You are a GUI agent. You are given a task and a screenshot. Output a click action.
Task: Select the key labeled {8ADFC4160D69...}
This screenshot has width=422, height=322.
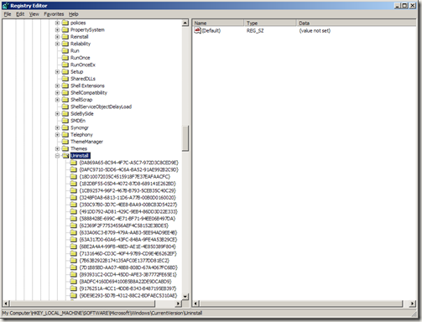(125, 282)
